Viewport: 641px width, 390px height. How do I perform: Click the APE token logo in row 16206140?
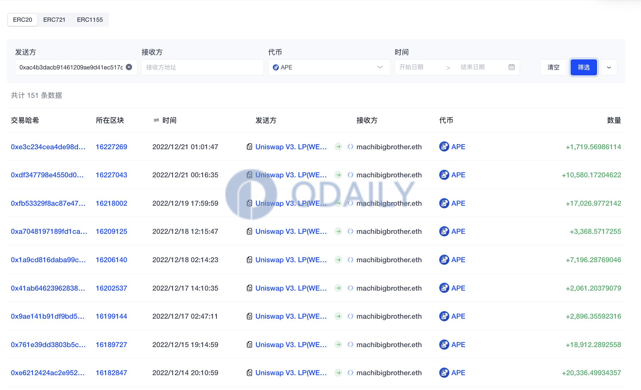tap(444, 260)
